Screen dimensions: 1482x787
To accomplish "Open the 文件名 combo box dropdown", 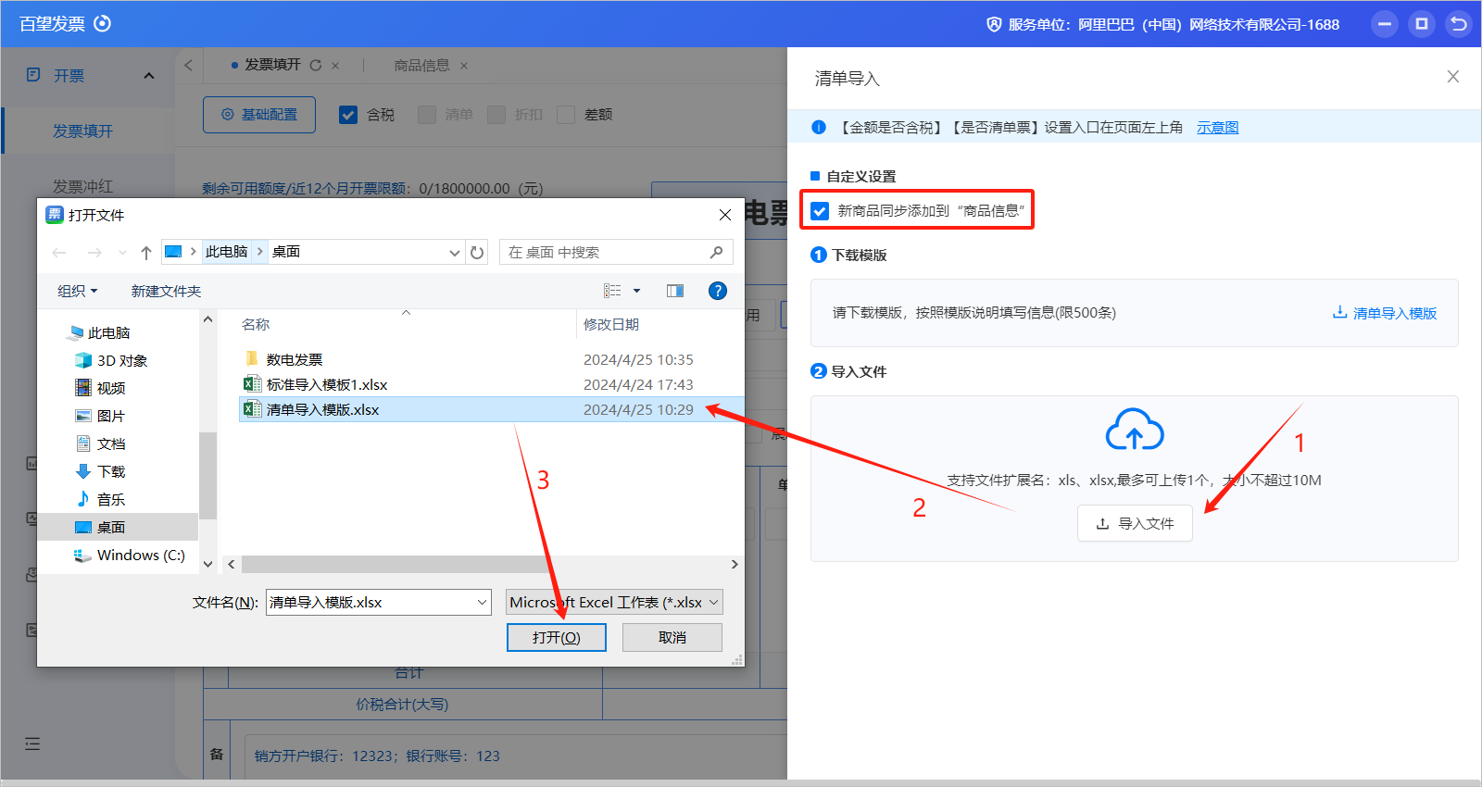I will click(483, 603).
